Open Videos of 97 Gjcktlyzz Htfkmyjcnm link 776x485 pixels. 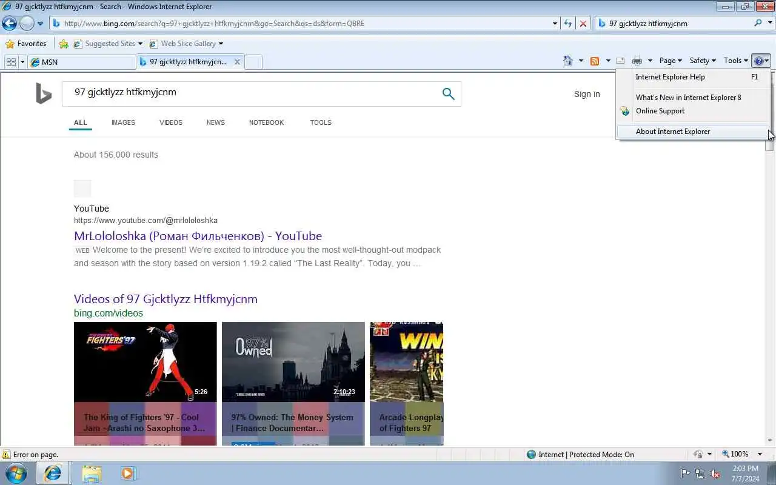coord(166,299)
